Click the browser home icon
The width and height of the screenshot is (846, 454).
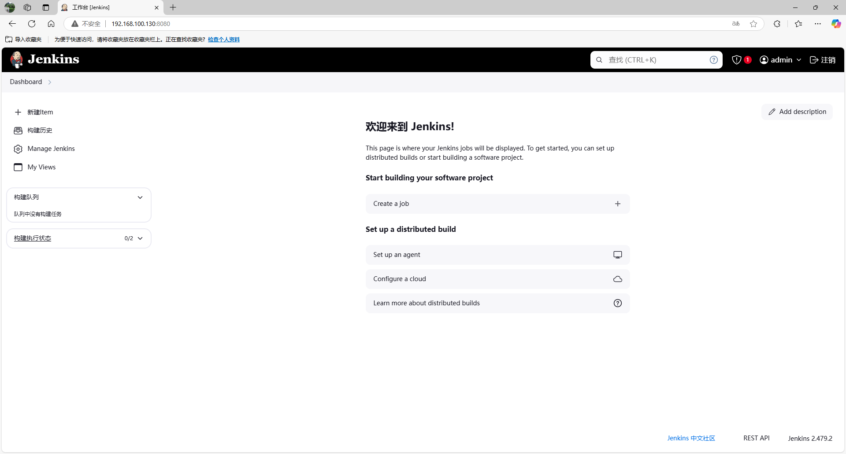pos(51,24)
